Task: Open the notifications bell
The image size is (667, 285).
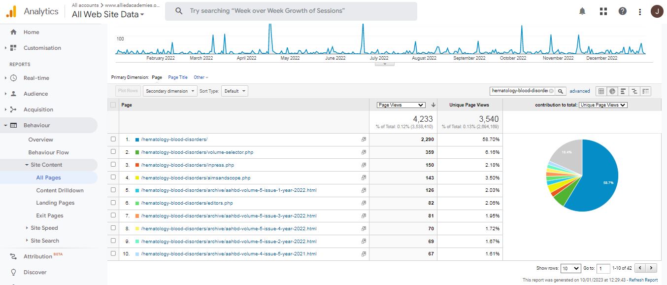Action: [x=582, y=11]
